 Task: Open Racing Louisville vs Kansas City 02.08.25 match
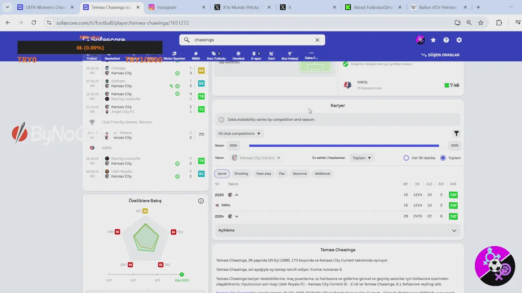pos(146,161)
